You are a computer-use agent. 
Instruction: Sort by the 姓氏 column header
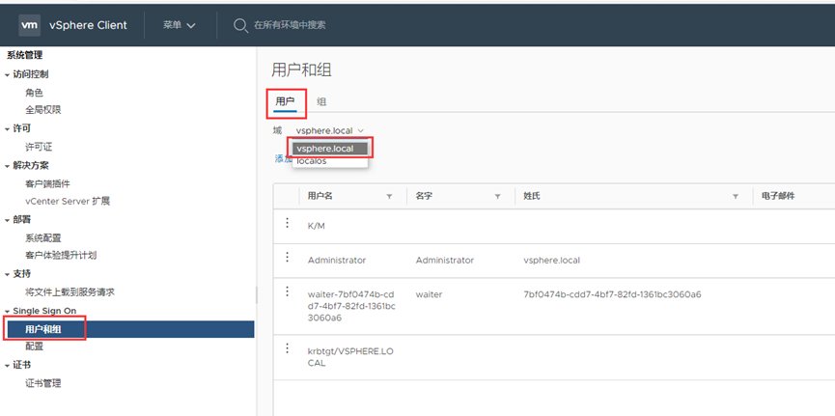(532, 196)
